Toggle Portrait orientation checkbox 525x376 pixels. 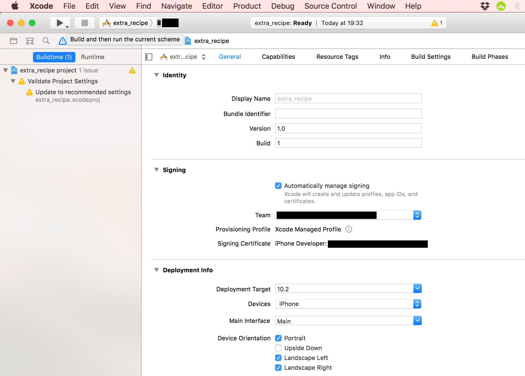click(x=278, y=338)
